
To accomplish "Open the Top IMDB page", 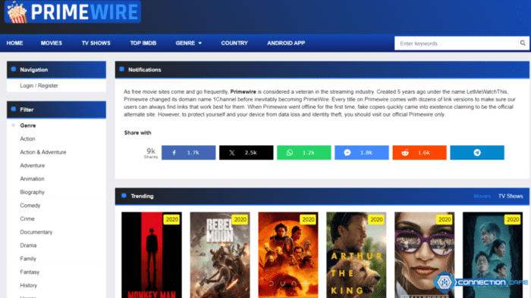I will 143,43.
